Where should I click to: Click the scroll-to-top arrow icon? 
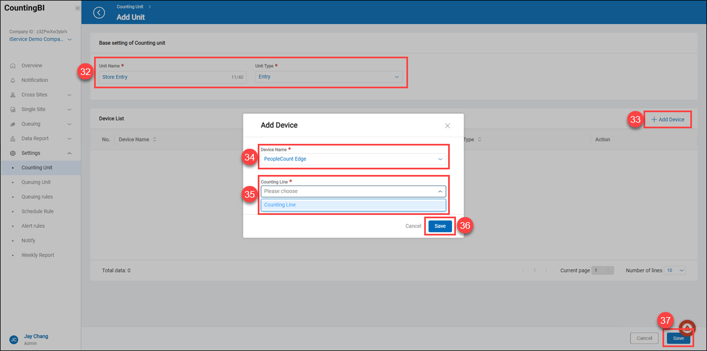687,328
